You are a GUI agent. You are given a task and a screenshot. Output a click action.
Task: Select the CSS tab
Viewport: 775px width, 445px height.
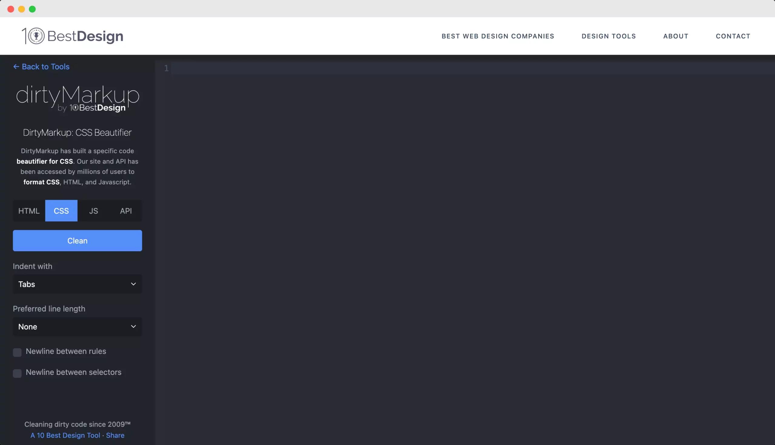[61, 211]
